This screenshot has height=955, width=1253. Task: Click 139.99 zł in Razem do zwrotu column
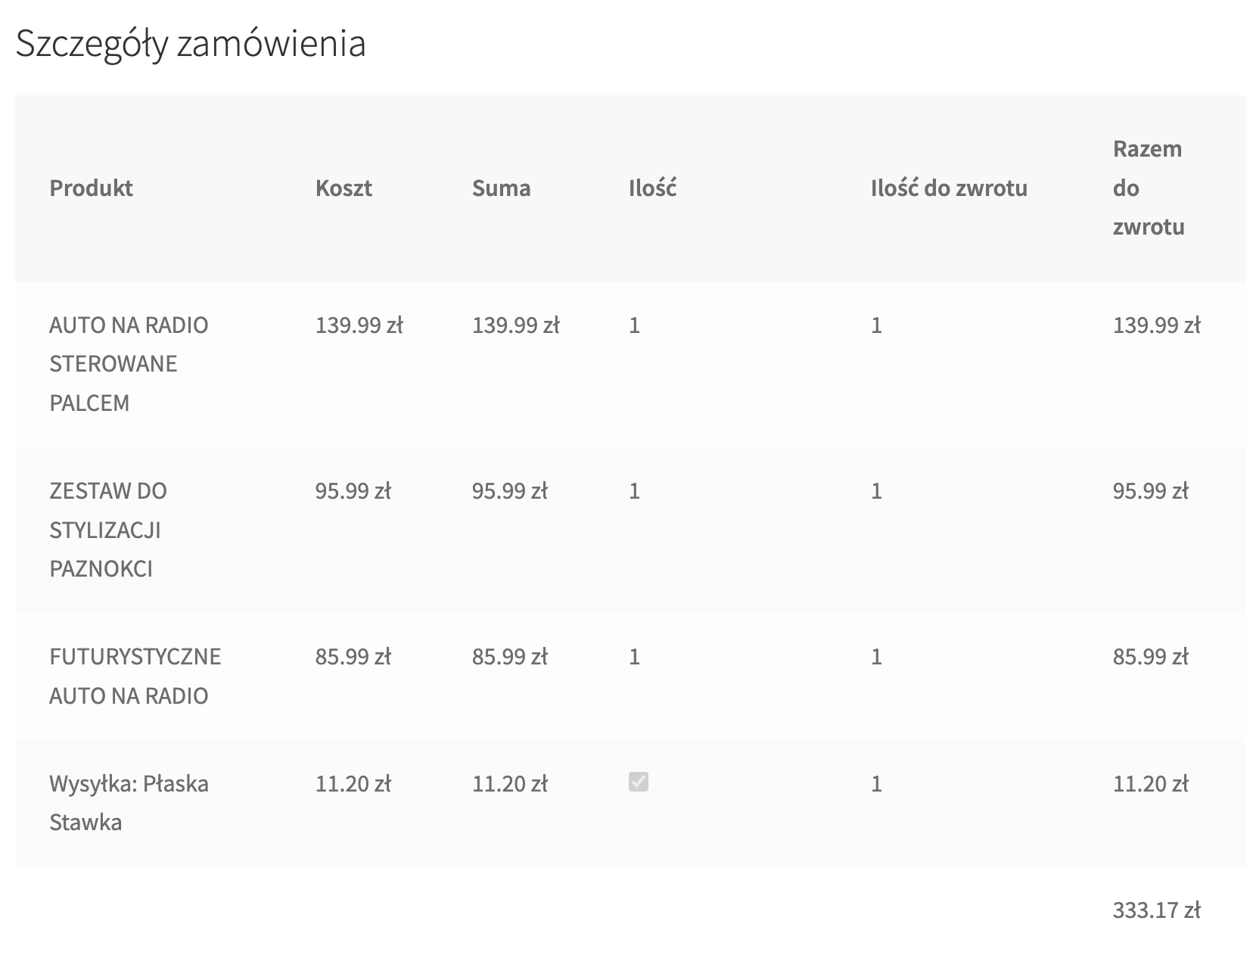point(1156,325)
